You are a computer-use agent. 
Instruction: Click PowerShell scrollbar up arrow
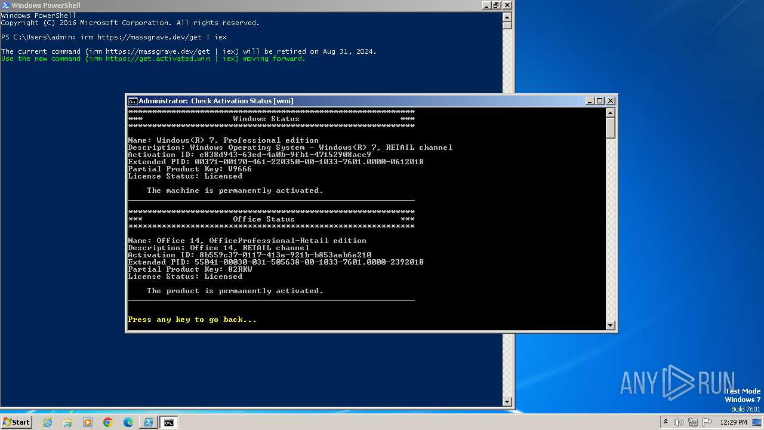click(507, 16)
